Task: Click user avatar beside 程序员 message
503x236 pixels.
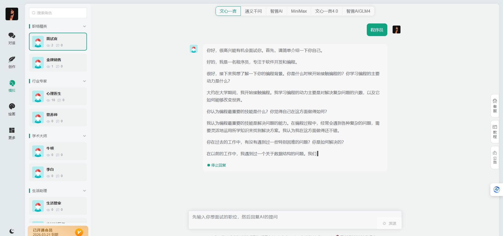Action: pyautogui.click(x=397, y=29)
